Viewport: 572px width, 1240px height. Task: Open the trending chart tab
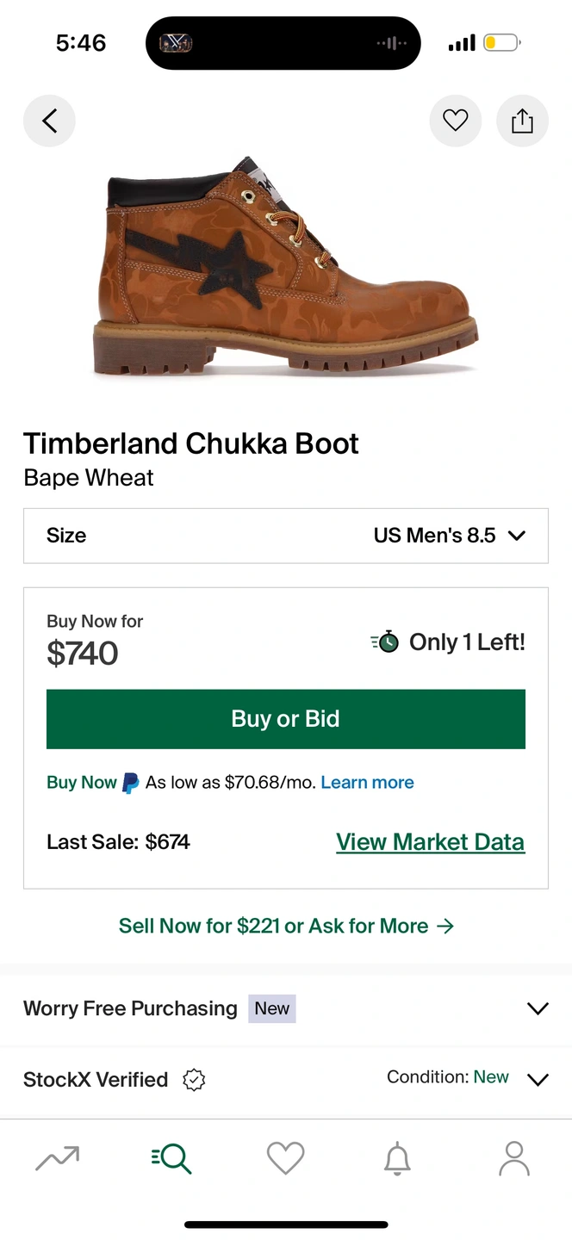point(58,1158)
